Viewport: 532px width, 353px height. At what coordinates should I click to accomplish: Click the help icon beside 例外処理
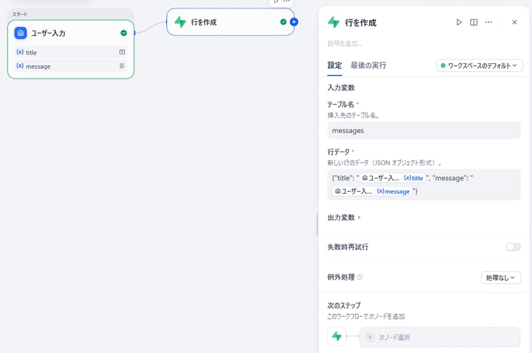coord(360,277)
